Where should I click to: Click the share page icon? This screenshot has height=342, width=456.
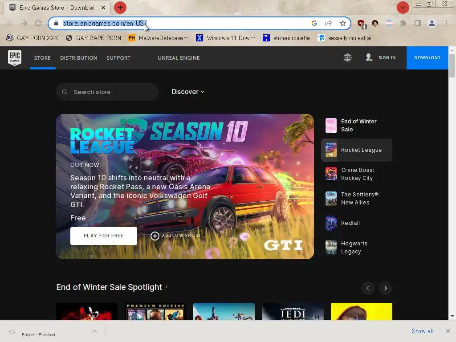pyautogui.click(x=329, y=23)
